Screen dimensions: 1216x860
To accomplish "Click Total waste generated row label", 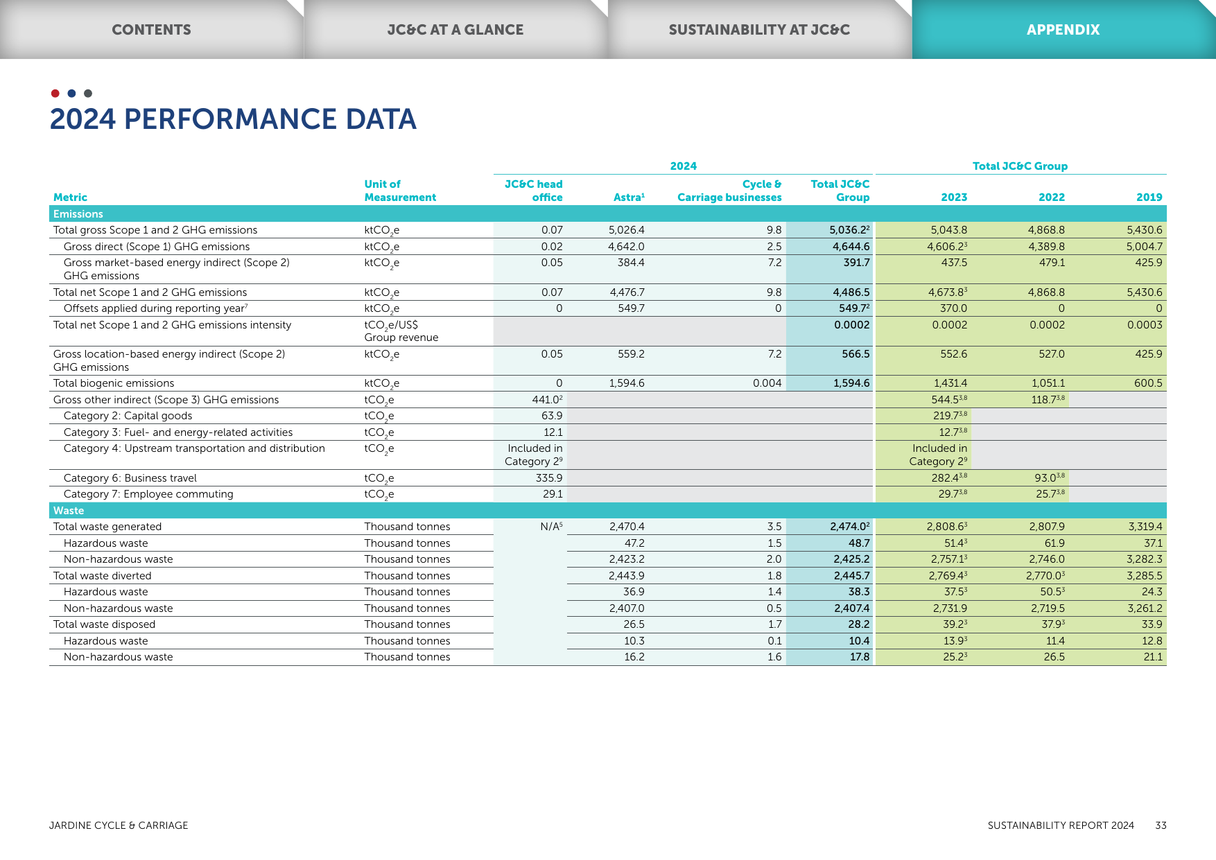I will click(107, 527).
